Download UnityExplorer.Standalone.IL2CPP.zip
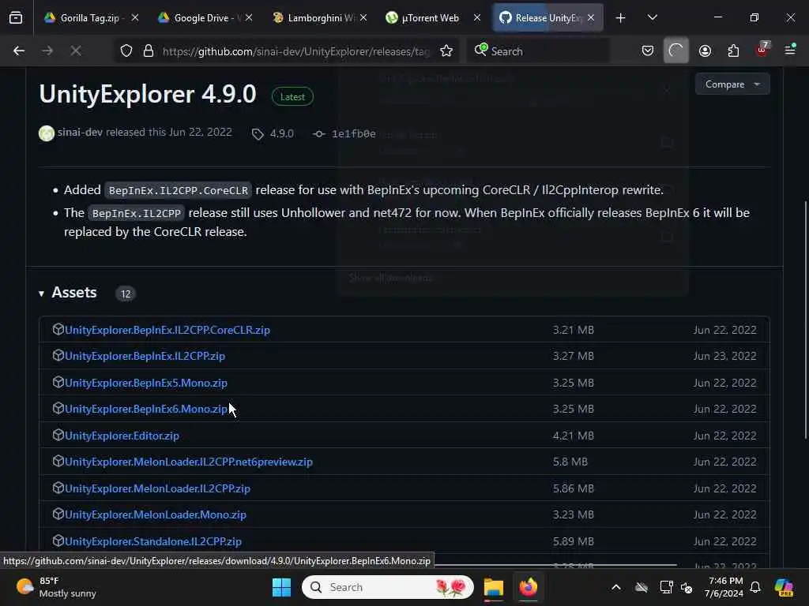The image size is (809, 606). (x=153, y=541)
